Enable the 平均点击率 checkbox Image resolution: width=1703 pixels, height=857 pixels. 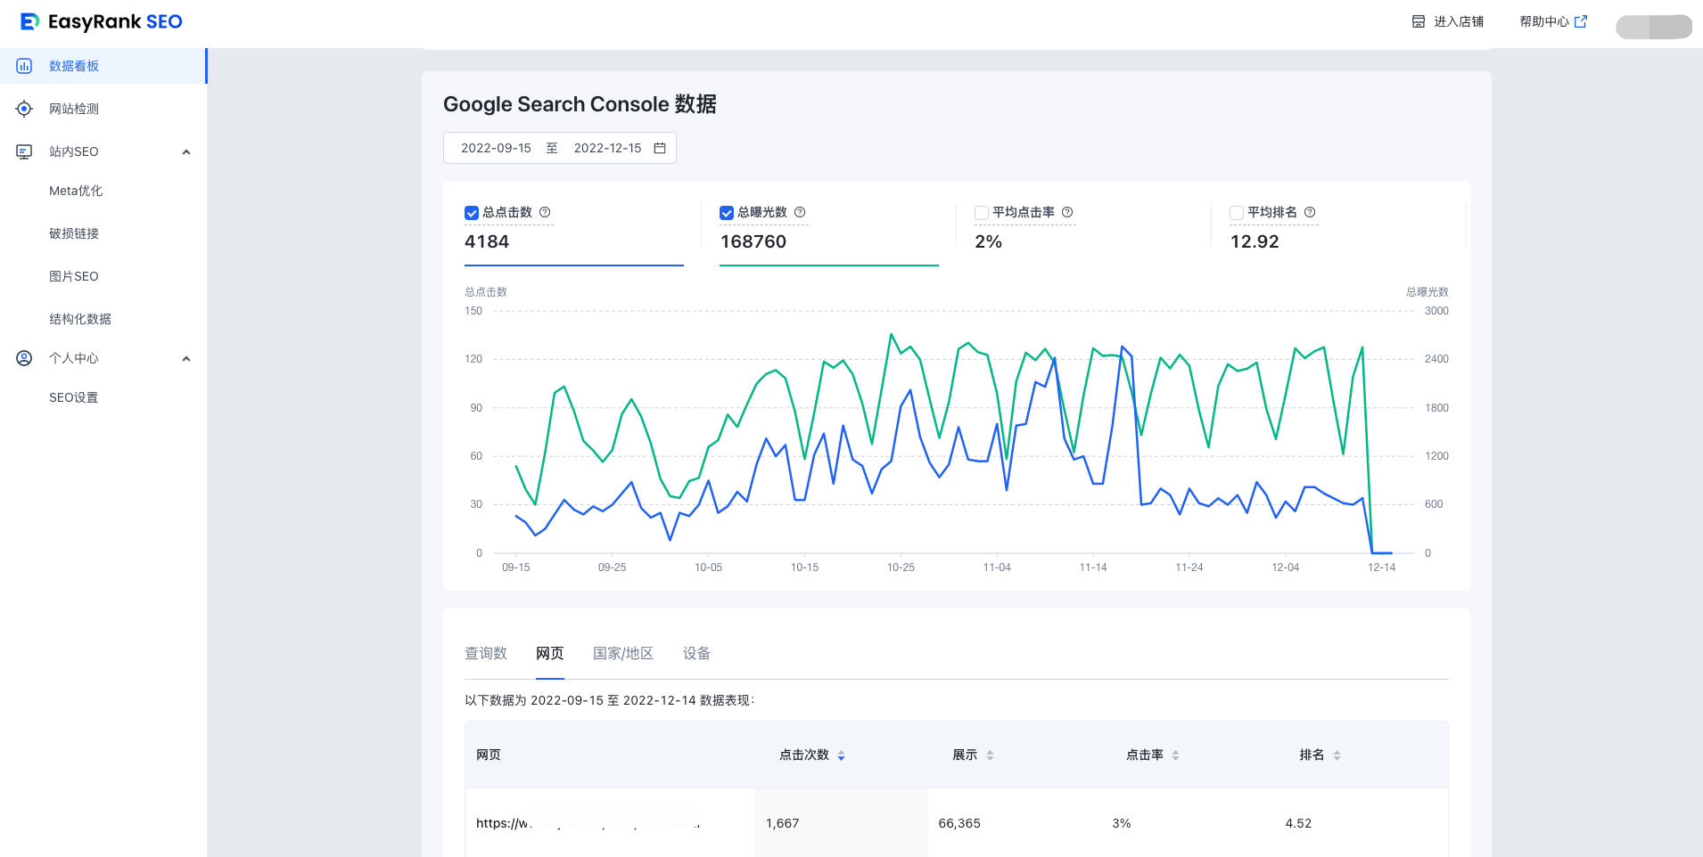coord(982,213)
